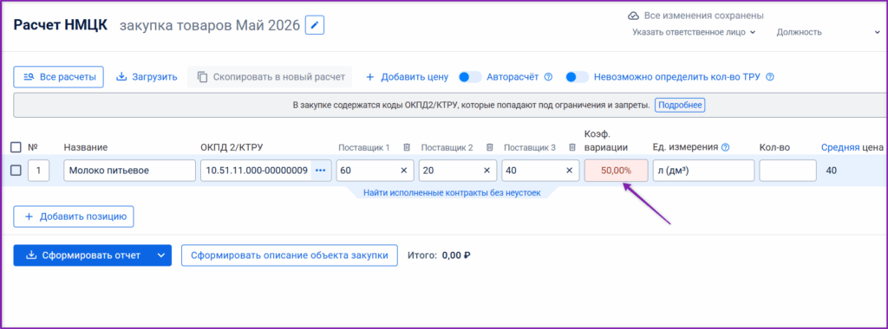The image size is (888, 329).
Task: Click the title закупка товаров Май 2026
Action: pyautogui.click(x=210, y=25)
